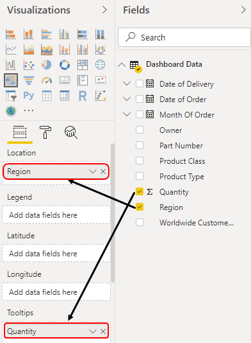Select the pie chart visual

click(47, 65)
